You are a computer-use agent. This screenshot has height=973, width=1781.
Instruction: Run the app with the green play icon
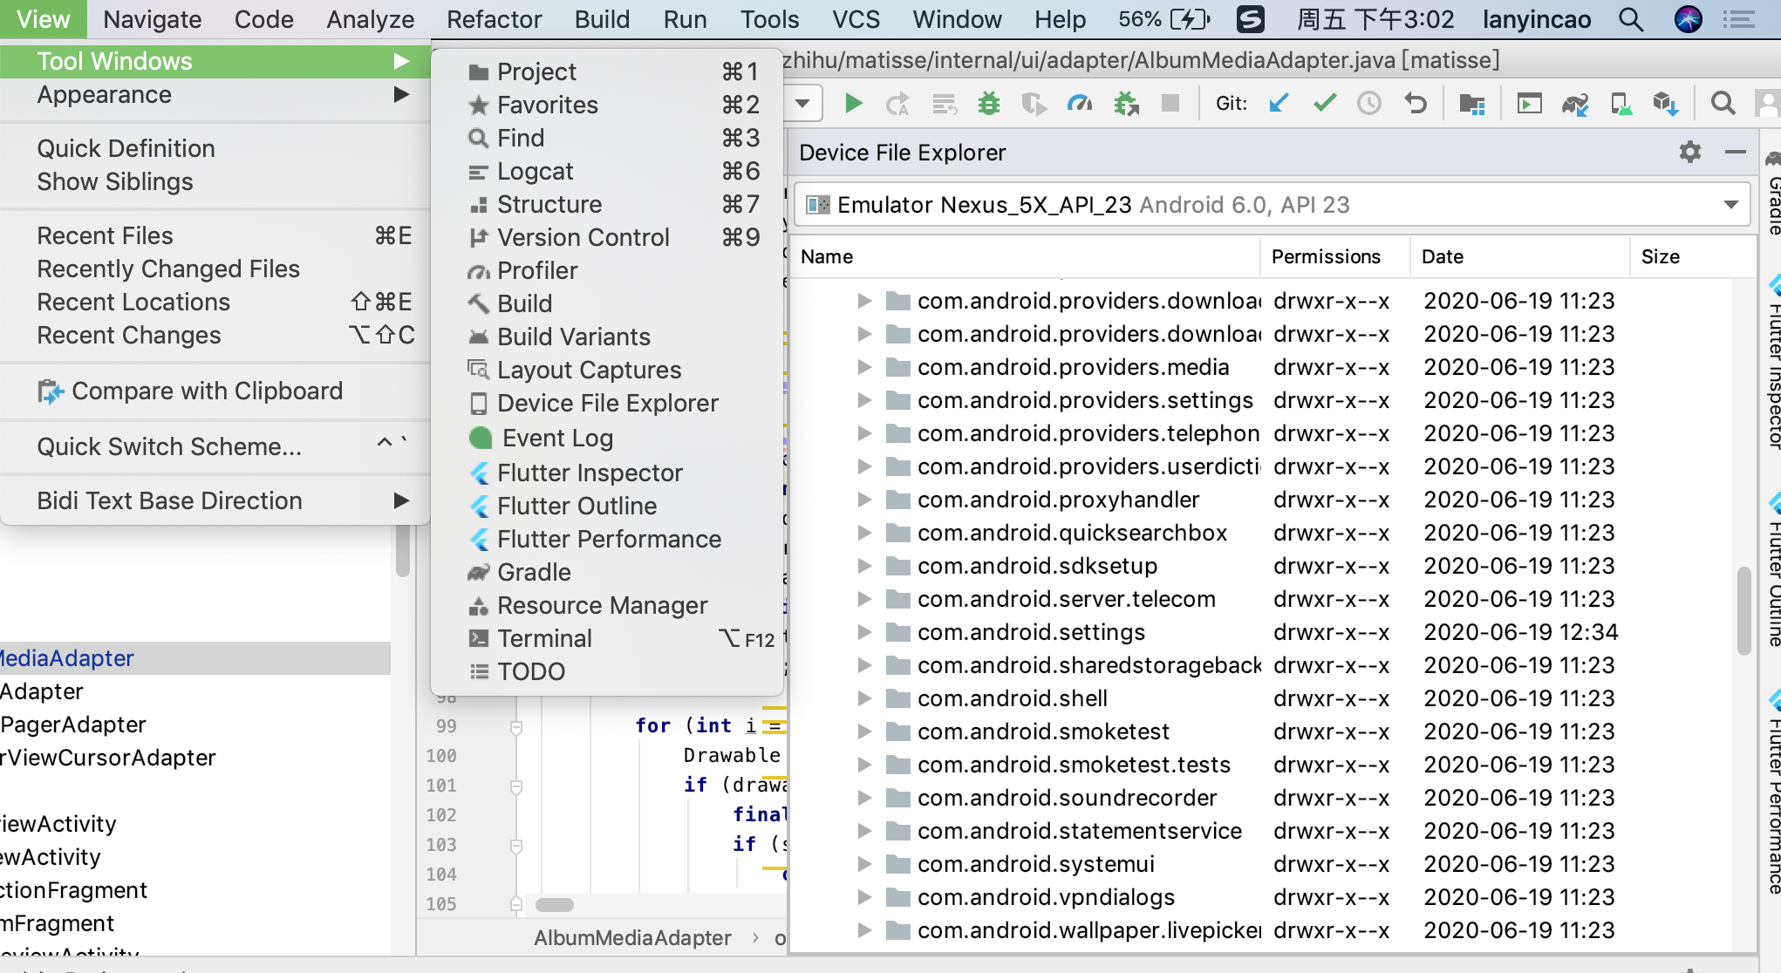[854, 103]
